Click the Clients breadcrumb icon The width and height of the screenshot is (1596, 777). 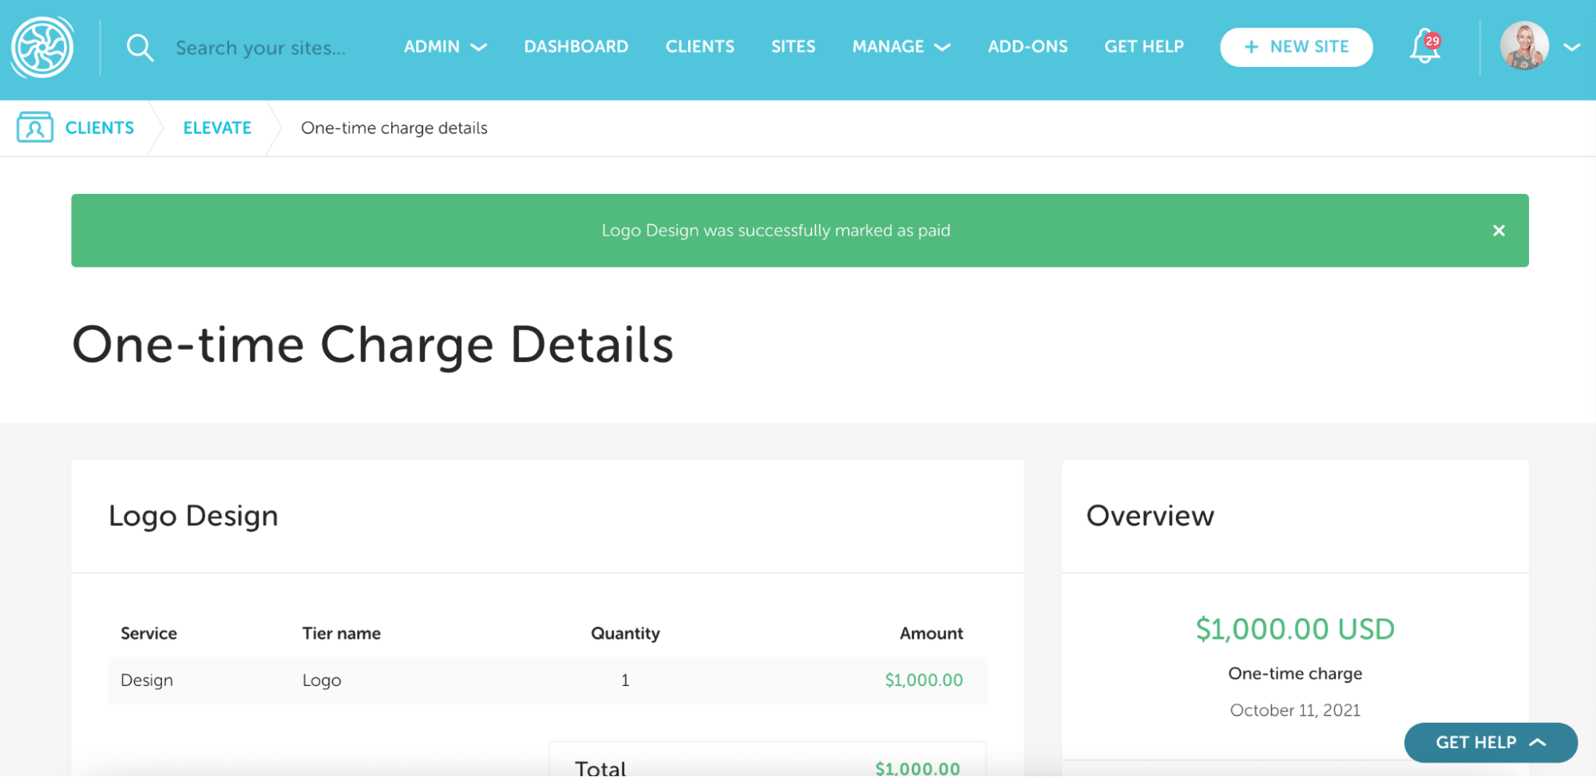(x=35, y=128)
